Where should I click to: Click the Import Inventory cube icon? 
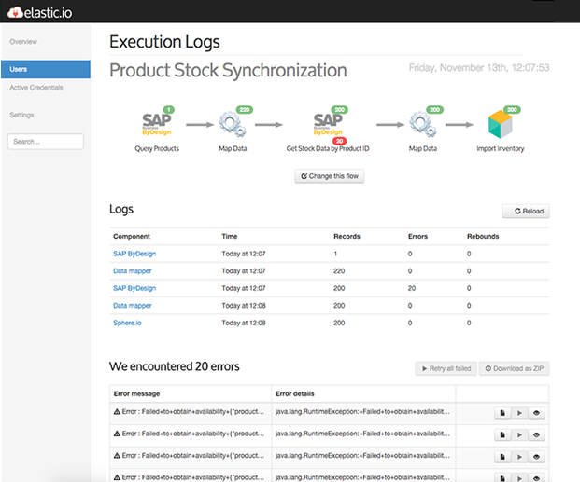pyautogui.click(x=500, y=125)
